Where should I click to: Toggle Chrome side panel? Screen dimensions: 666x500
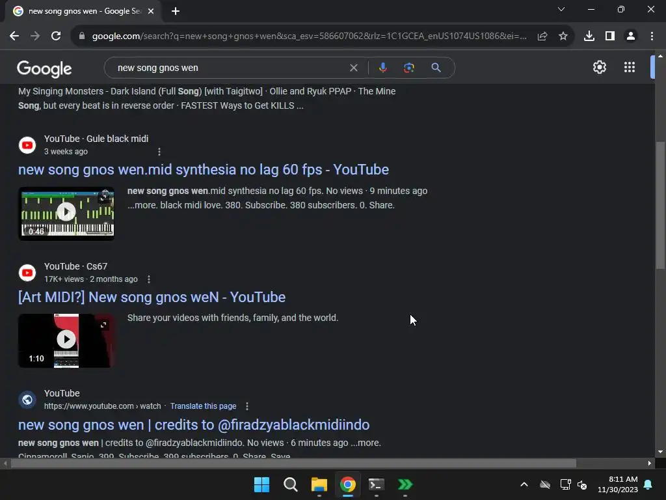tap(610, 36)
